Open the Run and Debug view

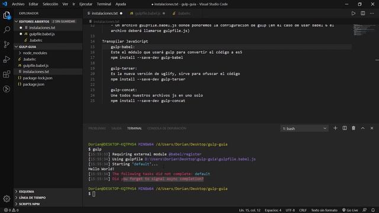[7, 59]
